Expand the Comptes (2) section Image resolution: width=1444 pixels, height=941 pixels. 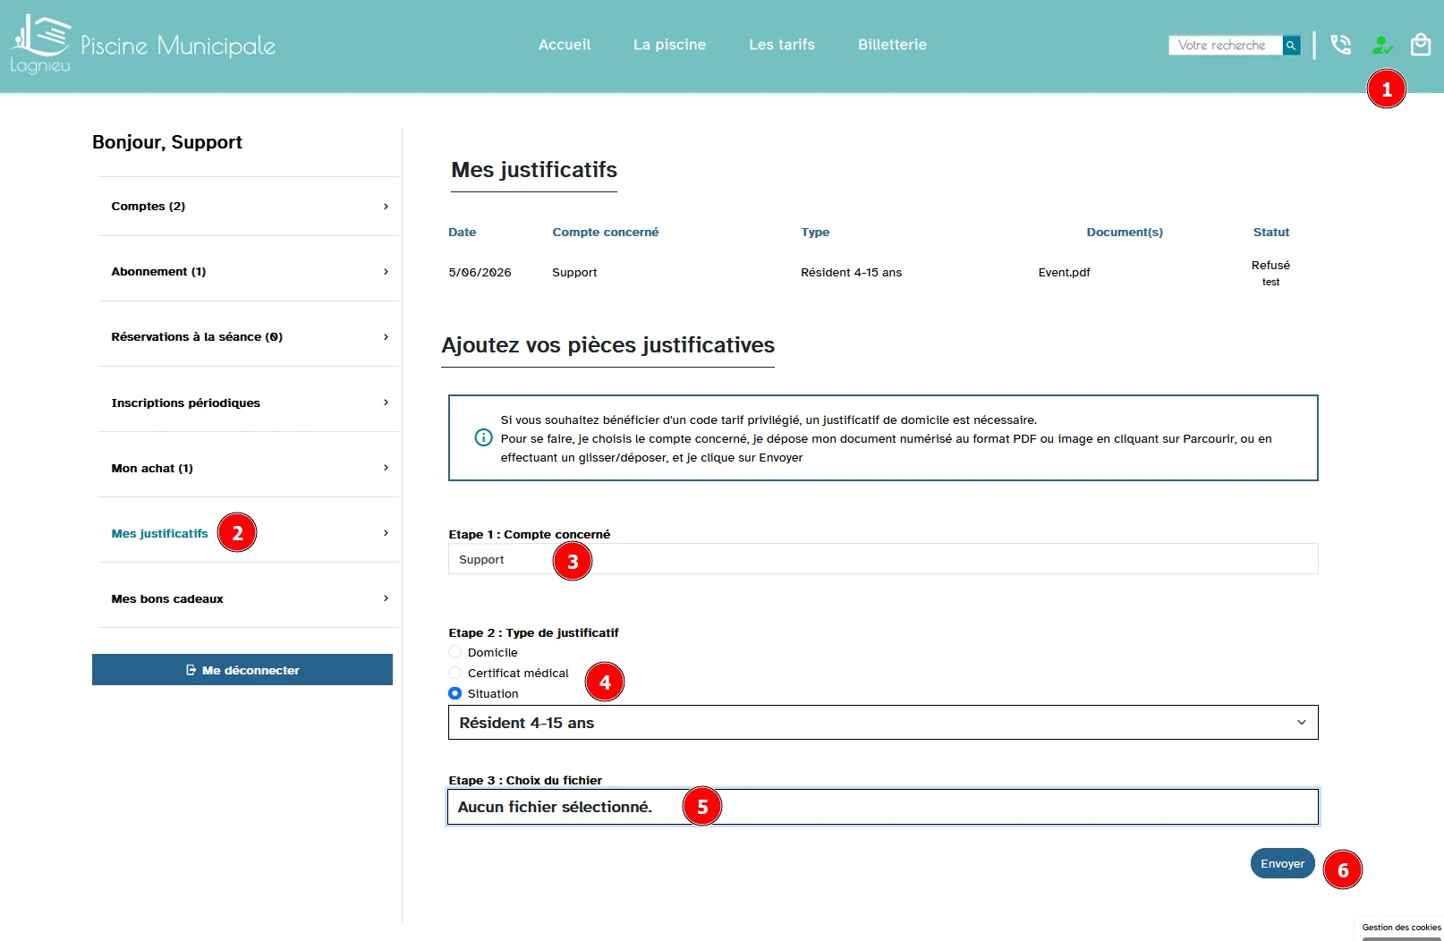(249, 206)
